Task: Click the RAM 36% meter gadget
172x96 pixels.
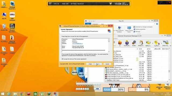Action: click(x=114, y=90)
